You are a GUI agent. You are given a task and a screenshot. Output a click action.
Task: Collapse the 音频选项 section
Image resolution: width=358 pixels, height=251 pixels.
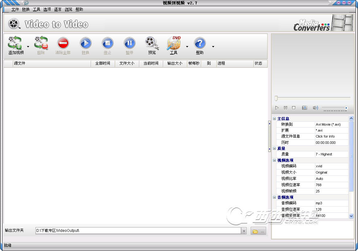click(275, 197)
